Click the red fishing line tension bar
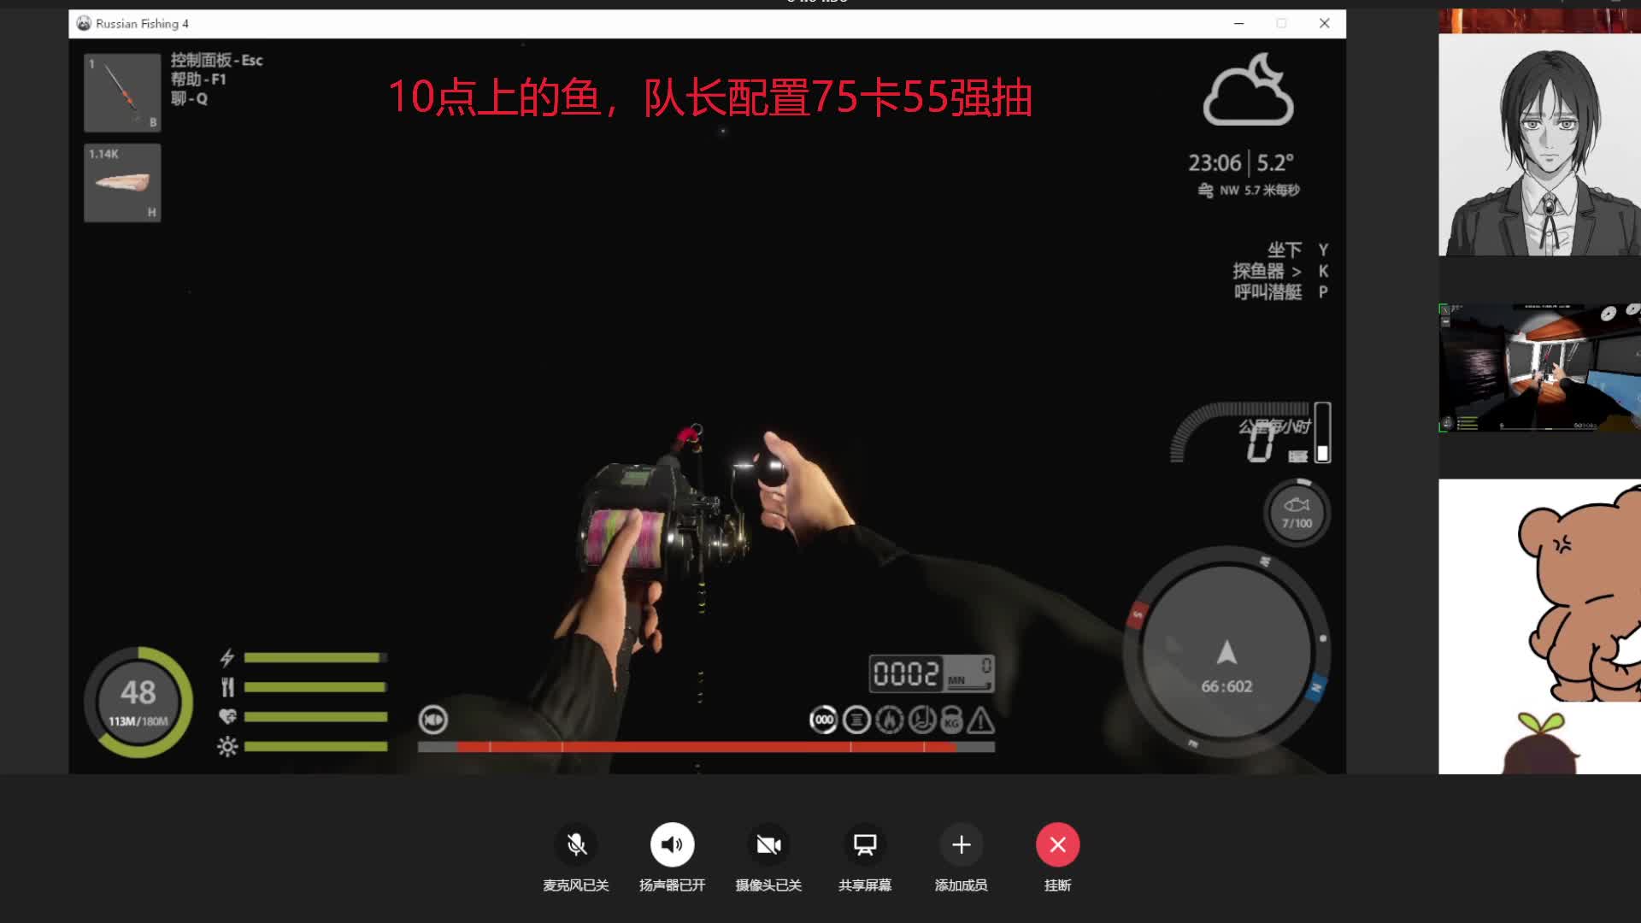This screenshot has width=1641, height=923. (706, 746)
